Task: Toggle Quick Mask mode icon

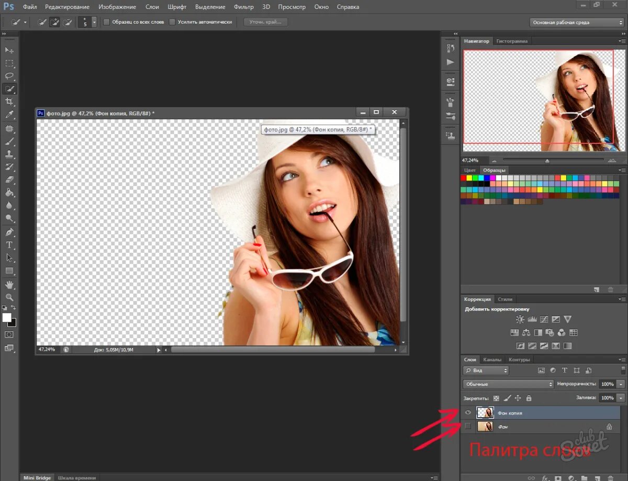Action: (x=9, y=334)
